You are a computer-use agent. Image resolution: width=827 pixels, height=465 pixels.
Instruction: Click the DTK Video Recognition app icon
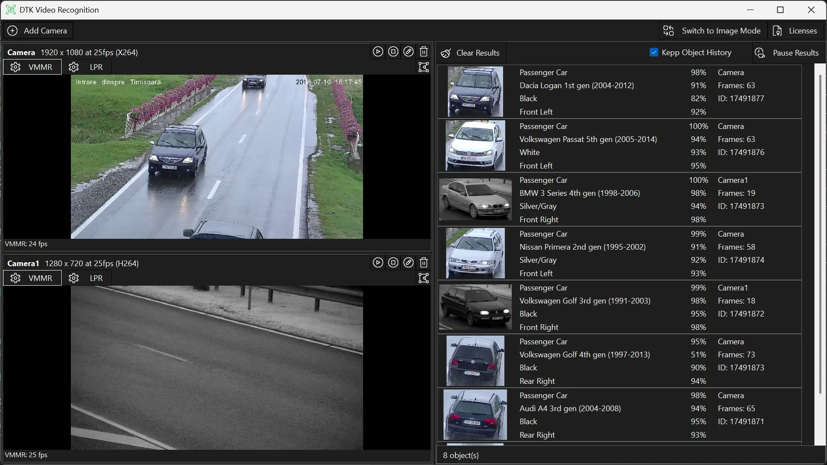[x=11, y=10]
